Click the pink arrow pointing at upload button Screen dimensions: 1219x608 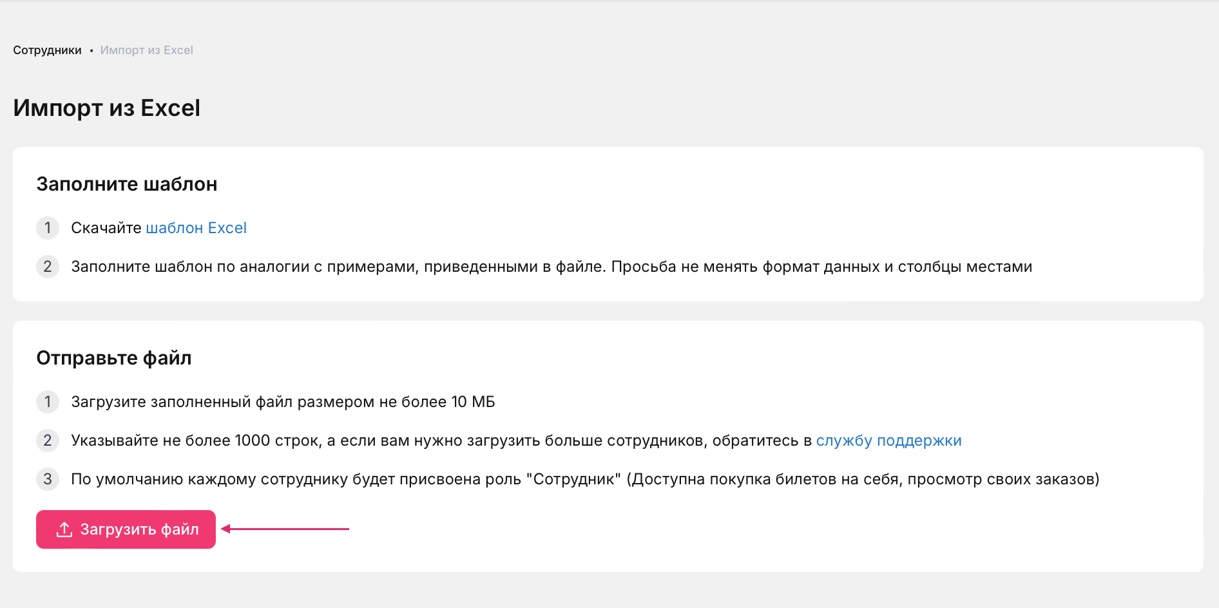click(285, 529)
